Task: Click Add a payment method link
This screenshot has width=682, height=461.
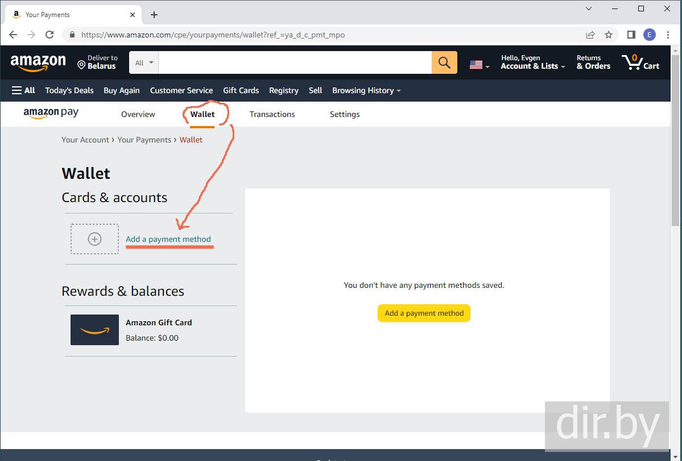Action: click(x=168, y=239)
